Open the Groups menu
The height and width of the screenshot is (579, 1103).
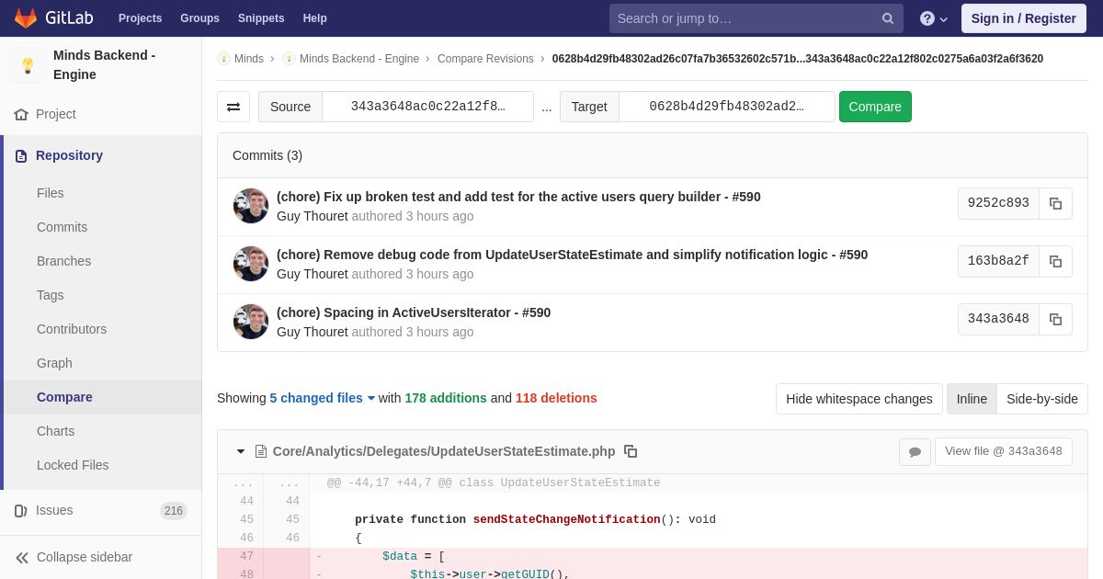click(x=199, y=18)
